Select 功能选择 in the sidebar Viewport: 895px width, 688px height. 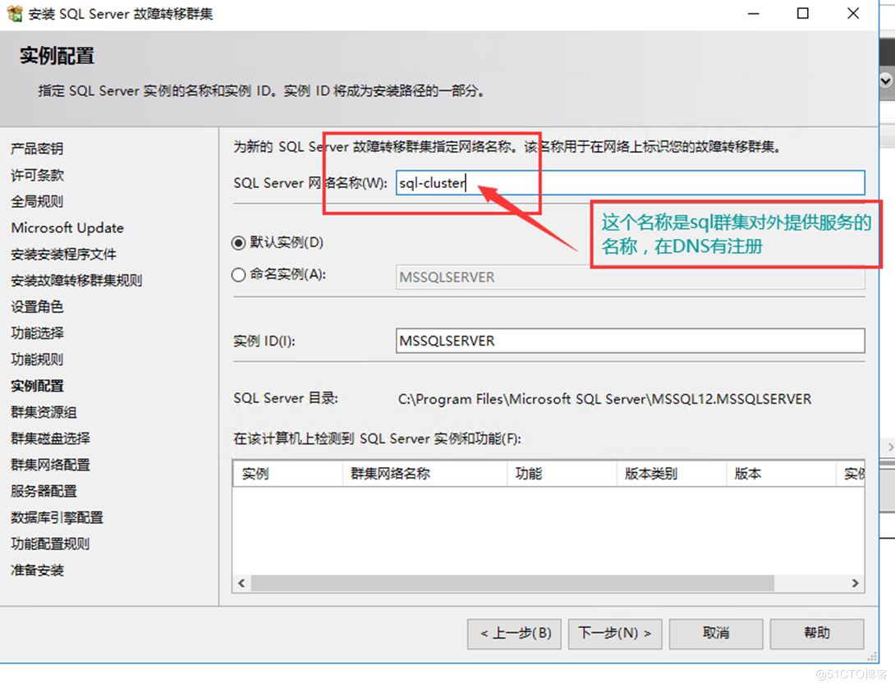[x=39, y=333]
